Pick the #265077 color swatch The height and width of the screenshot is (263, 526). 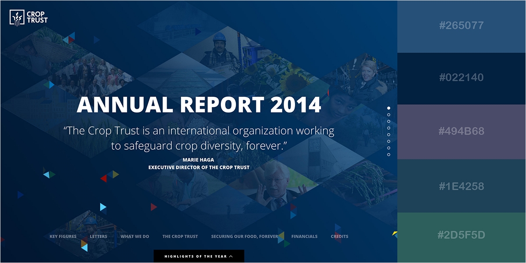click(x=461, y=26)
